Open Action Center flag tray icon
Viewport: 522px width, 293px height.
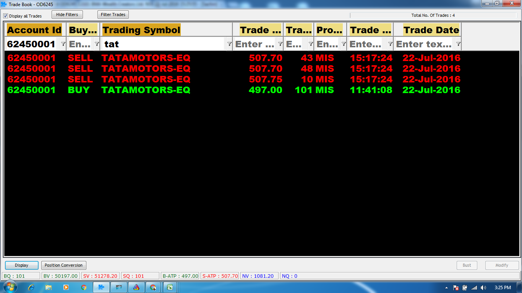pos(456,288)
